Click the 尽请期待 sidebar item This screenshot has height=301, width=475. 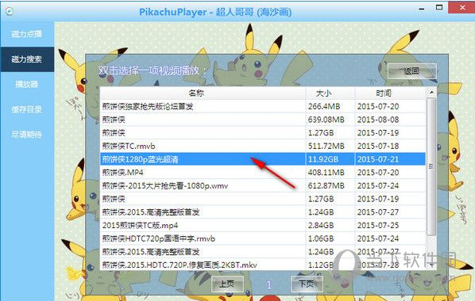27,135
